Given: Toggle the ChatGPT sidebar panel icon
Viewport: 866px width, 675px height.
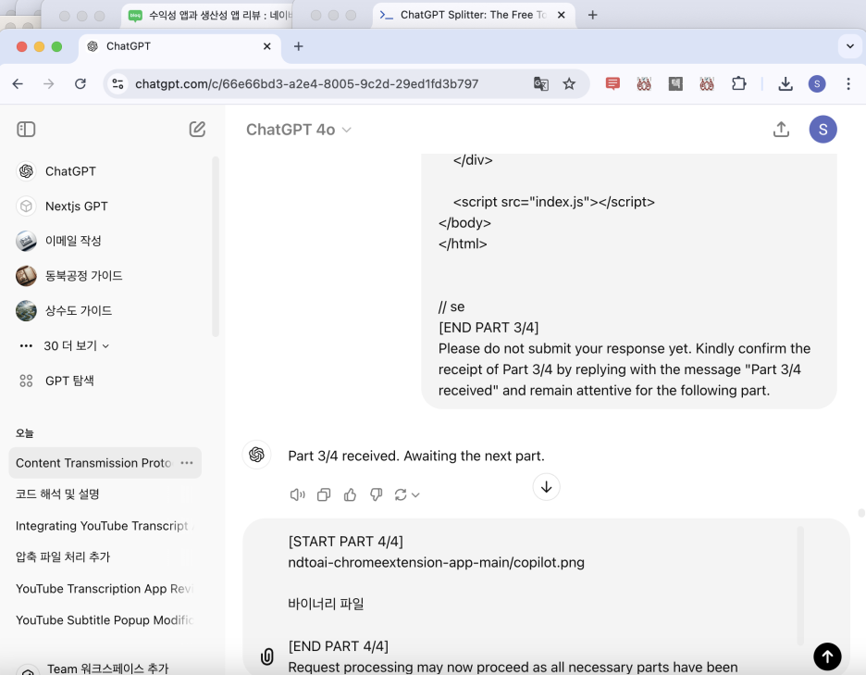Looking at the screenshot, I should [26, 130].
